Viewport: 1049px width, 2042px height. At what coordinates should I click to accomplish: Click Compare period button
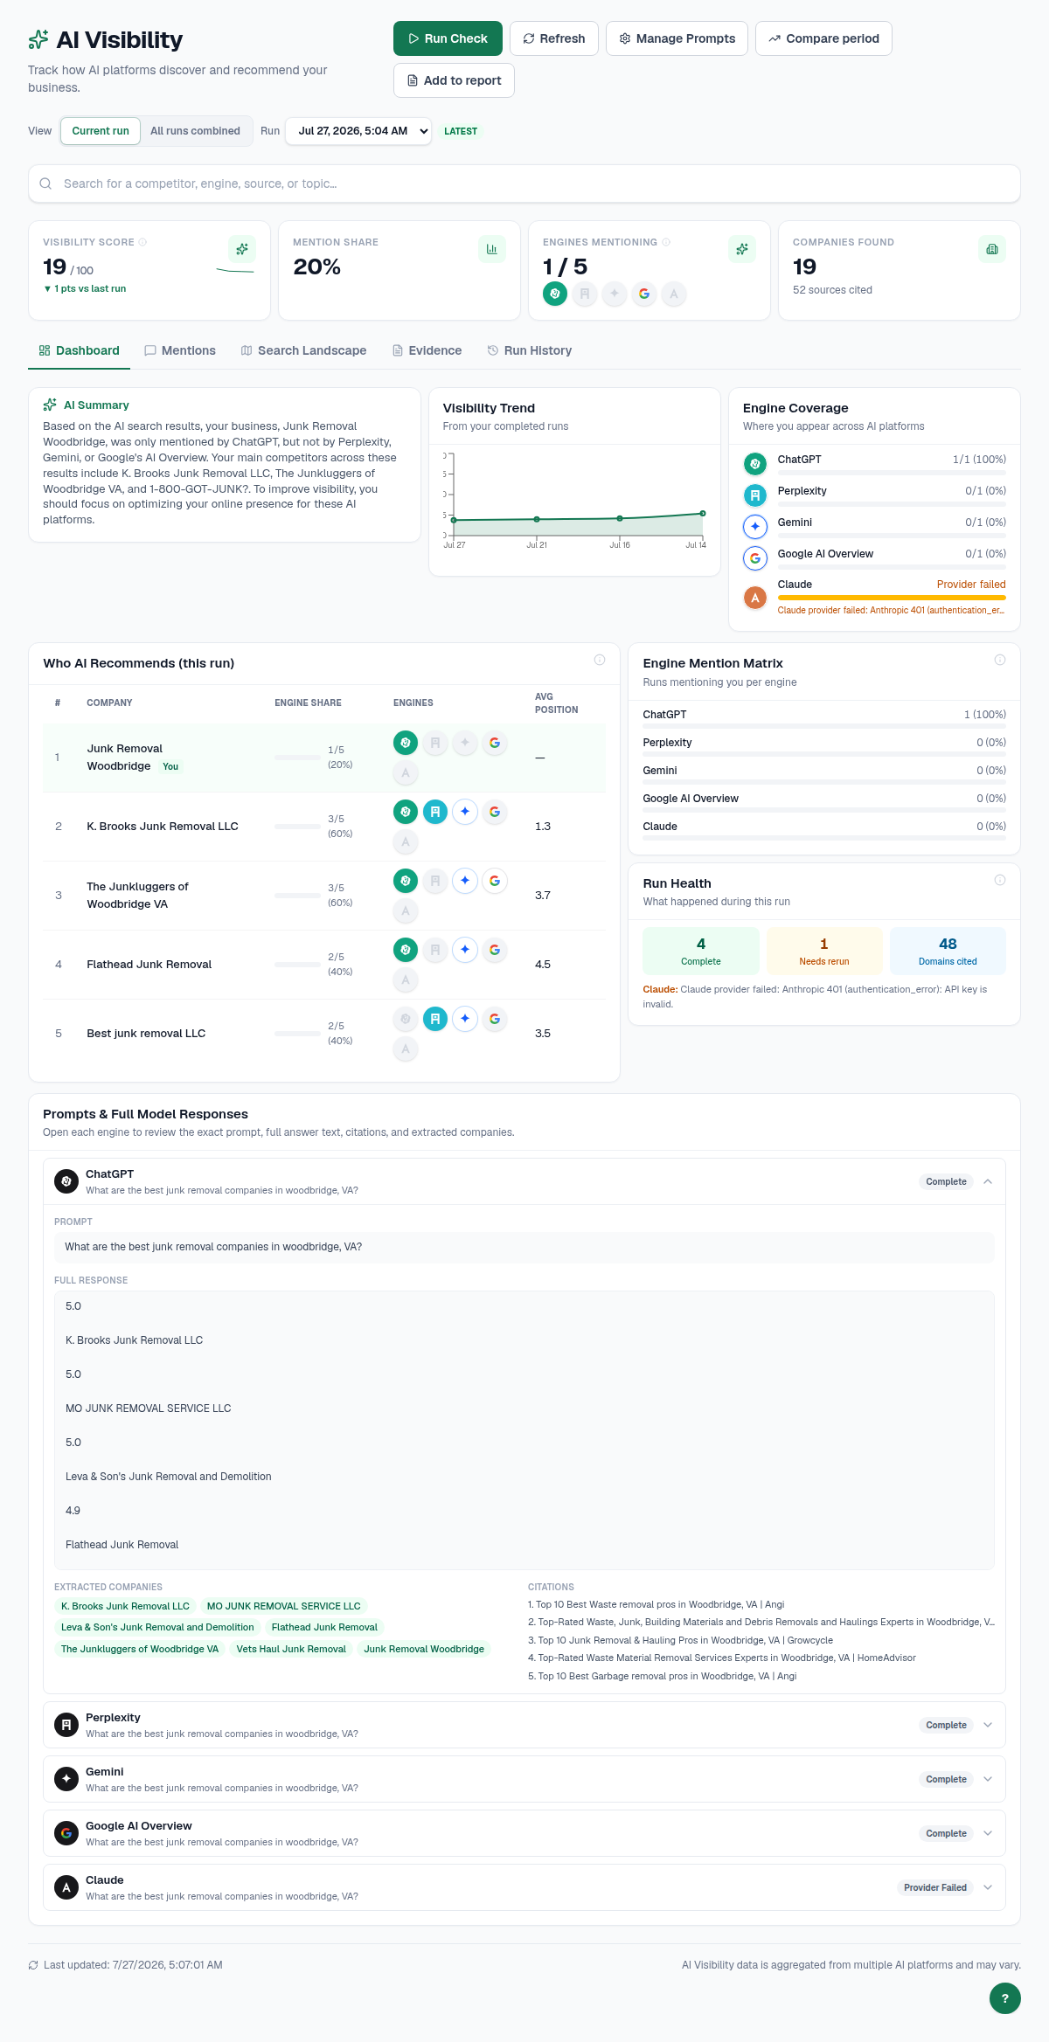pyautogui.click(x=823, y=38)
